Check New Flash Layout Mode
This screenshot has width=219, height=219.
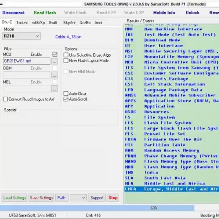click(66, 60)
